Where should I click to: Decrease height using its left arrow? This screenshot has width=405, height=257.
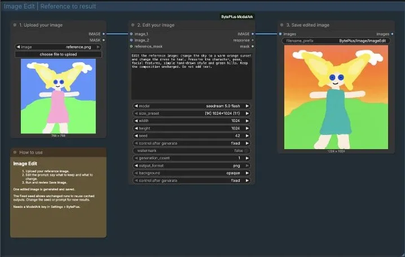pos(136,128)
